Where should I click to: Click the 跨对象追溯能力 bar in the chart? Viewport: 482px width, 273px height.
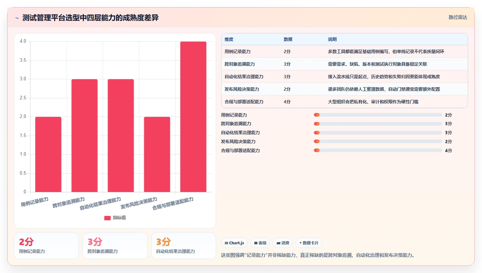(85, 136)
